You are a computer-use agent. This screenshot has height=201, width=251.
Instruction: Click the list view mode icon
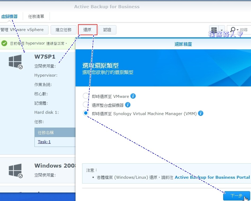(214, 30)
